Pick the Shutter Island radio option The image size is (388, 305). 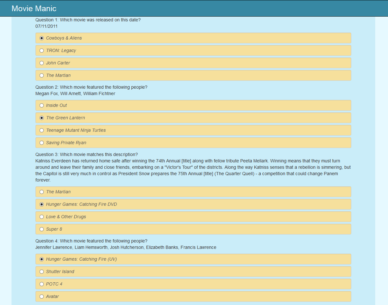(x=41, y=272)
